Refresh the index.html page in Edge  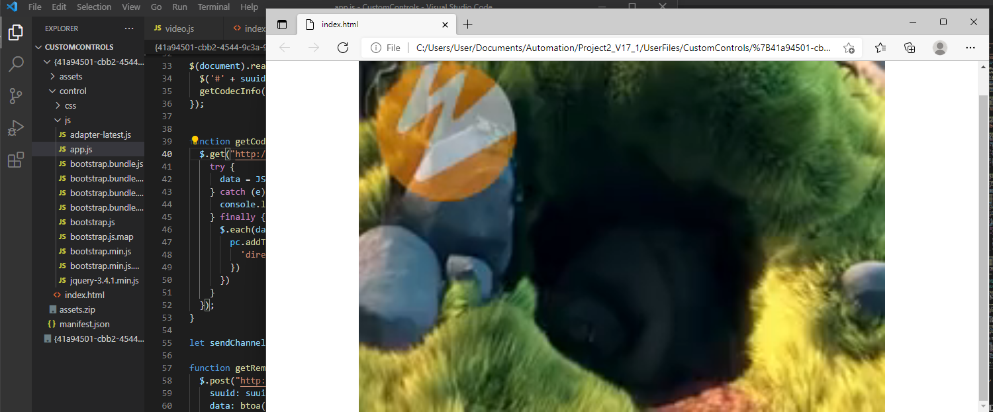pos(343,48)
